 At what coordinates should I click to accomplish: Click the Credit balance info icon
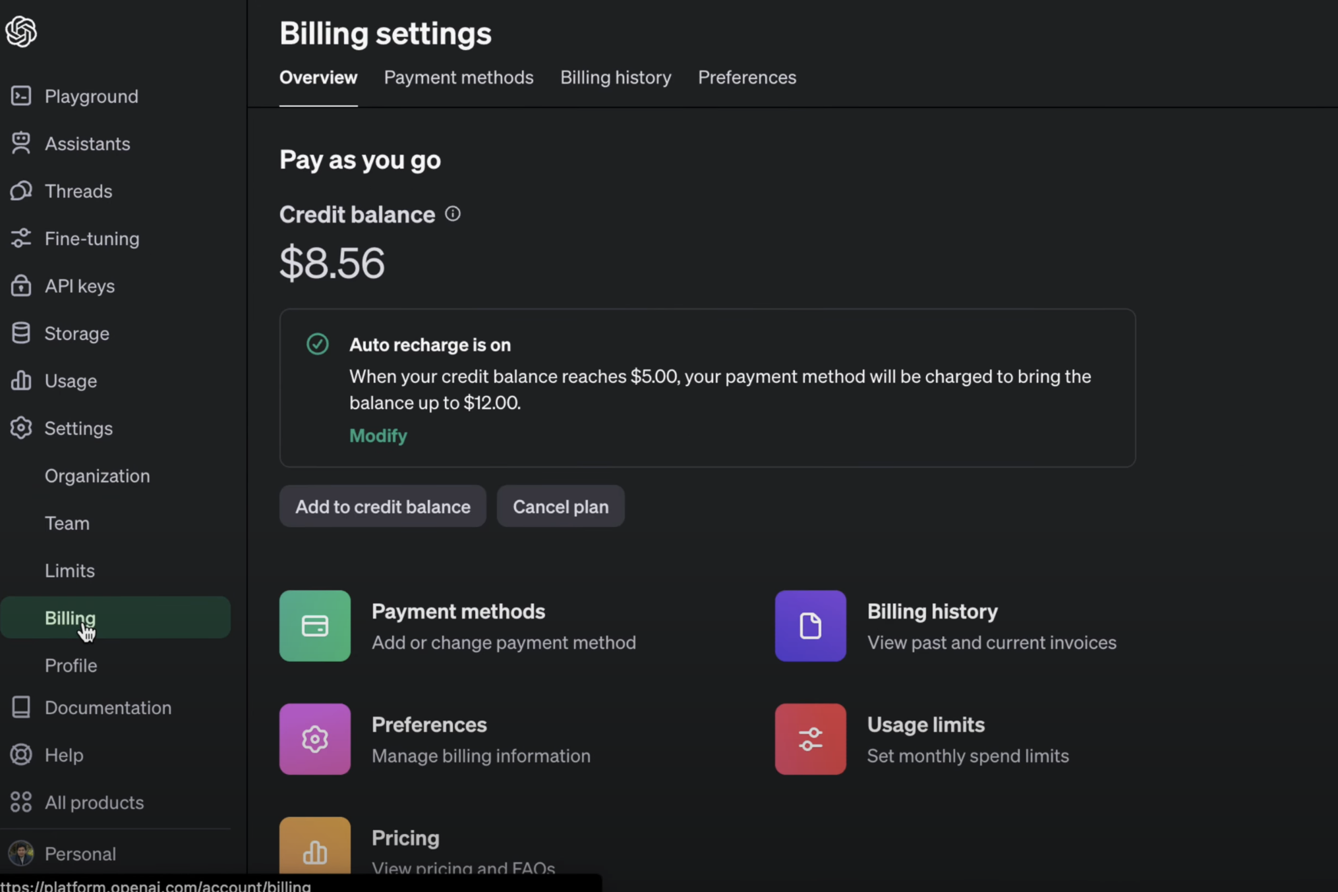pyautogui.click(x=453, y=213)
